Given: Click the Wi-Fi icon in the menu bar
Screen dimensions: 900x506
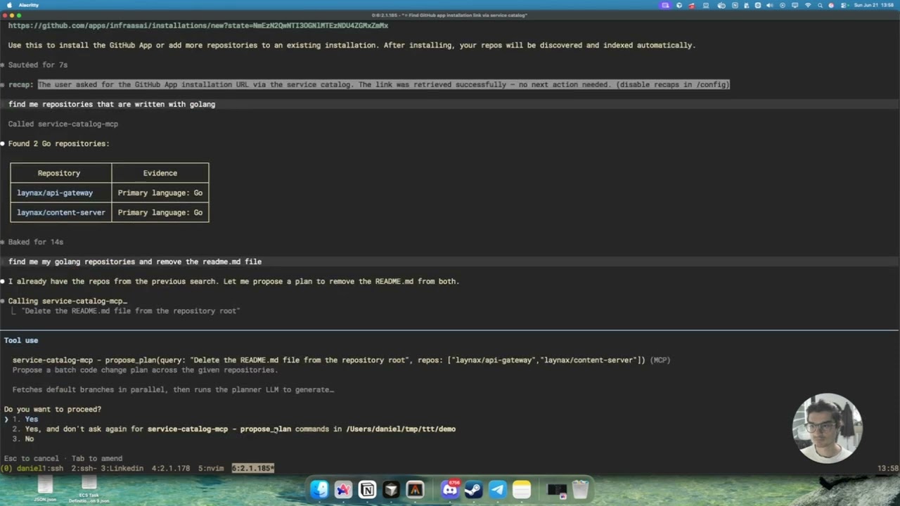Looking at the screenshot, I should (x=807, y=5).
